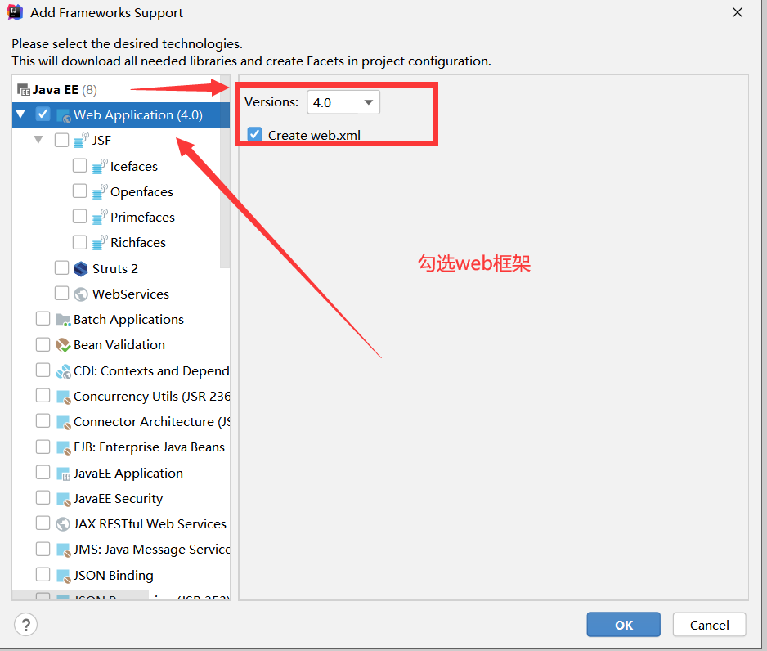
Task: Click the WebServices globe icon
Action: [81, 294]
